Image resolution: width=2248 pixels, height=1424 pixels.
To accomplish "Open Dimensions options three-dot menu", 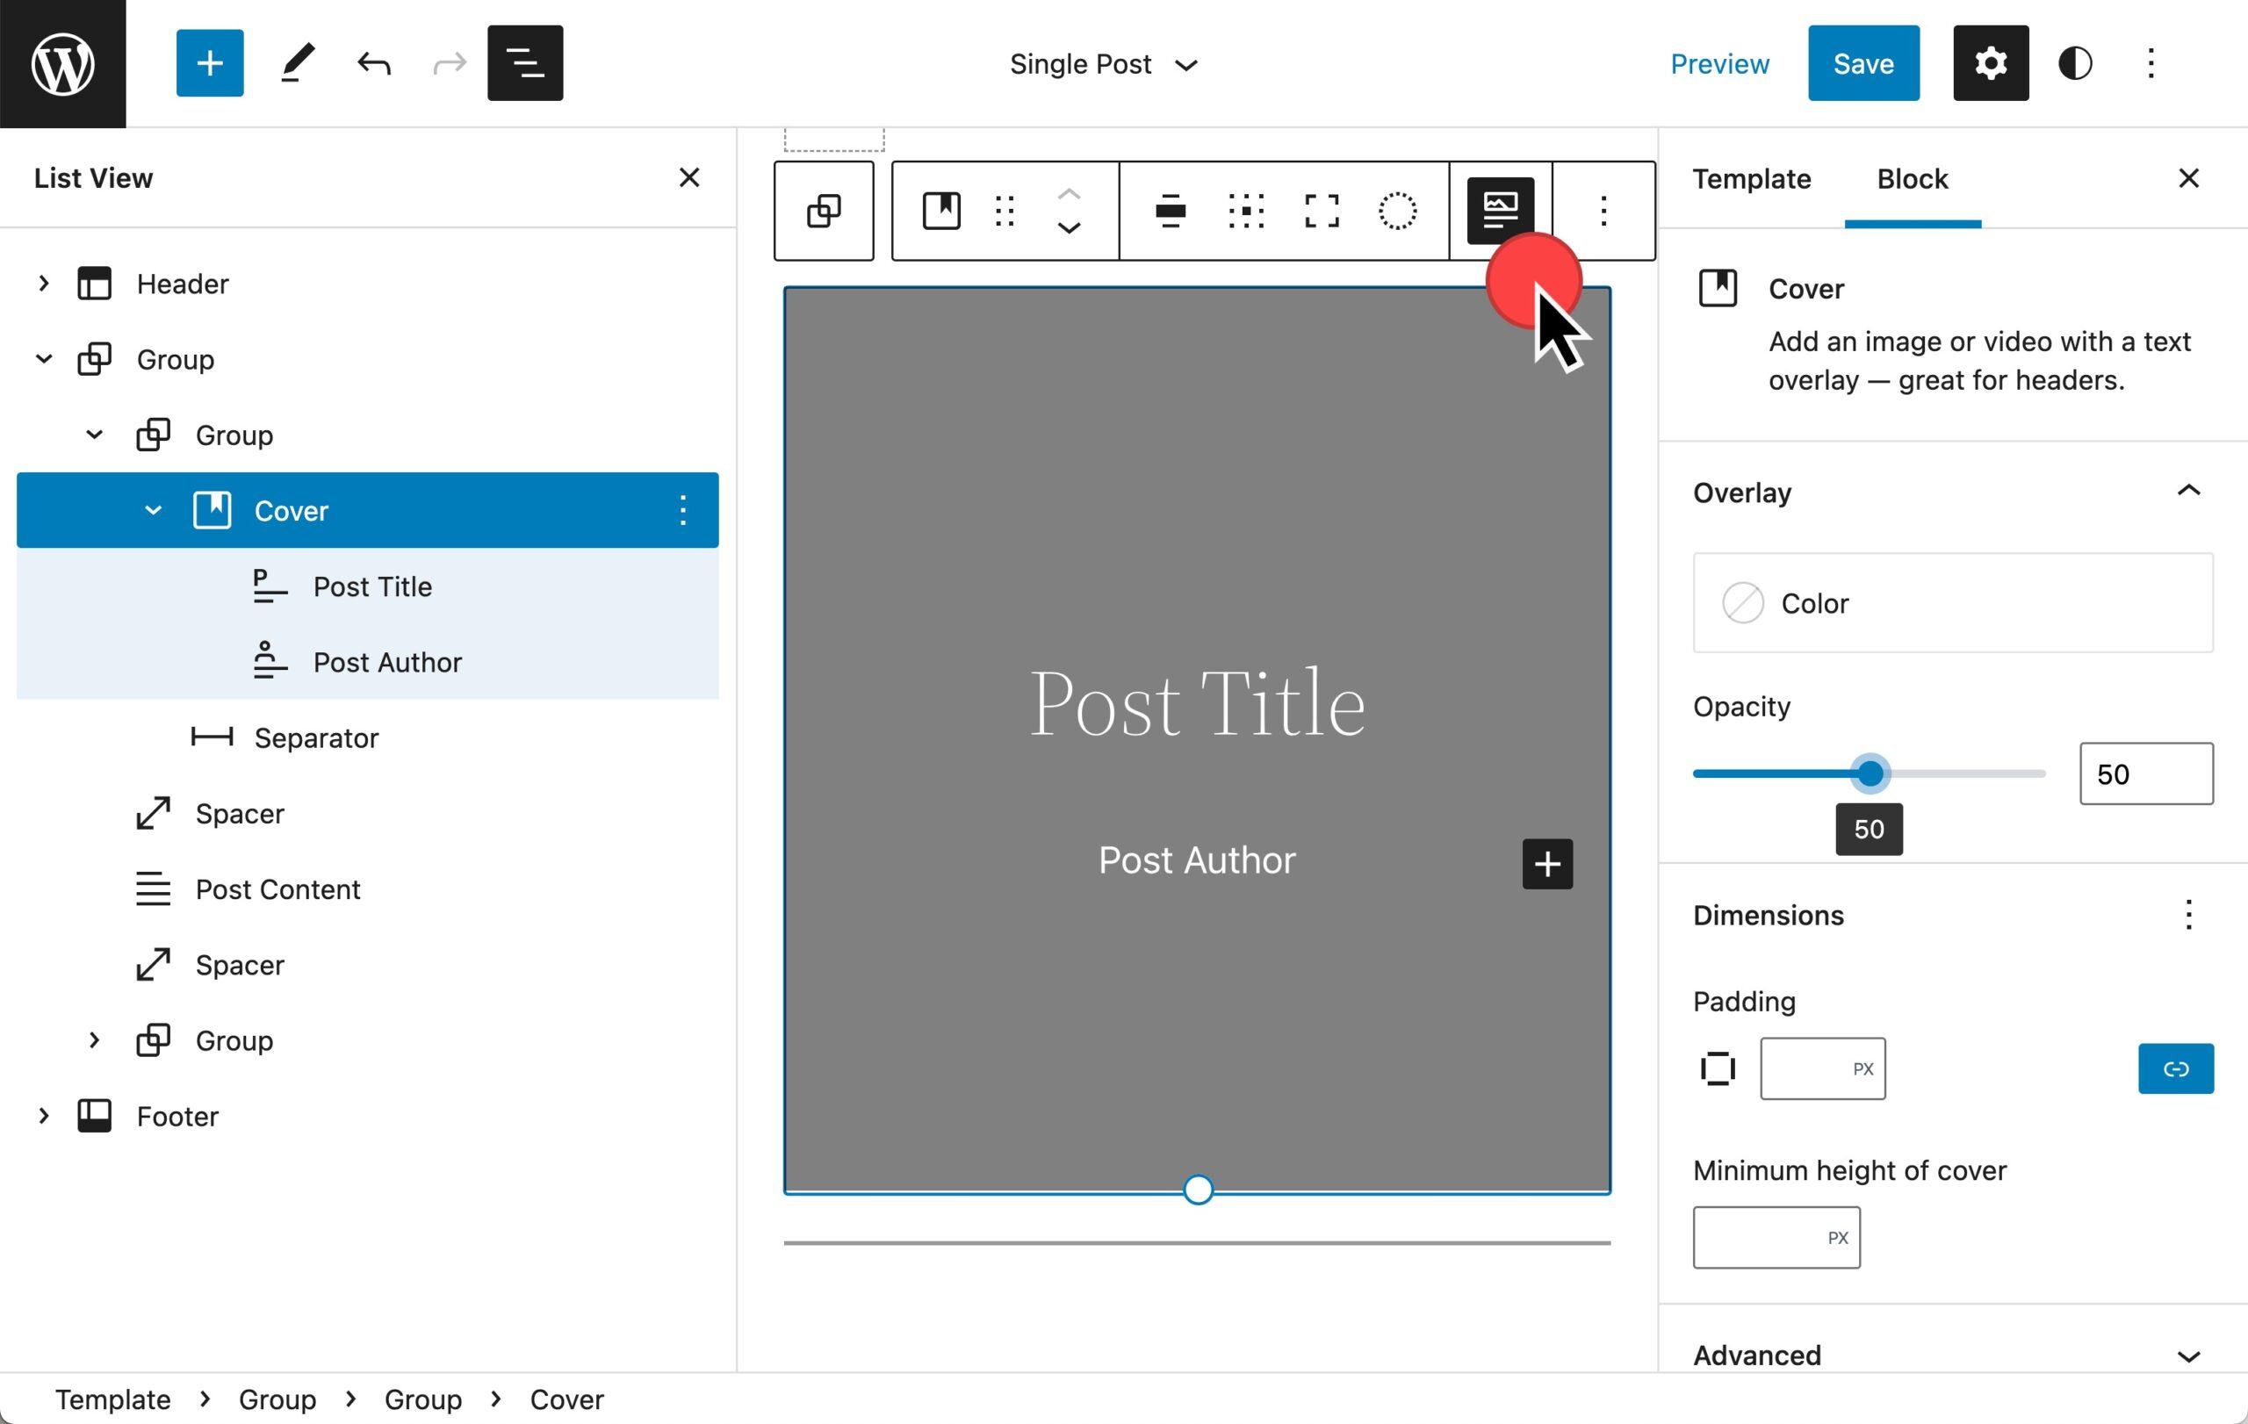I will pos(2187,915).
